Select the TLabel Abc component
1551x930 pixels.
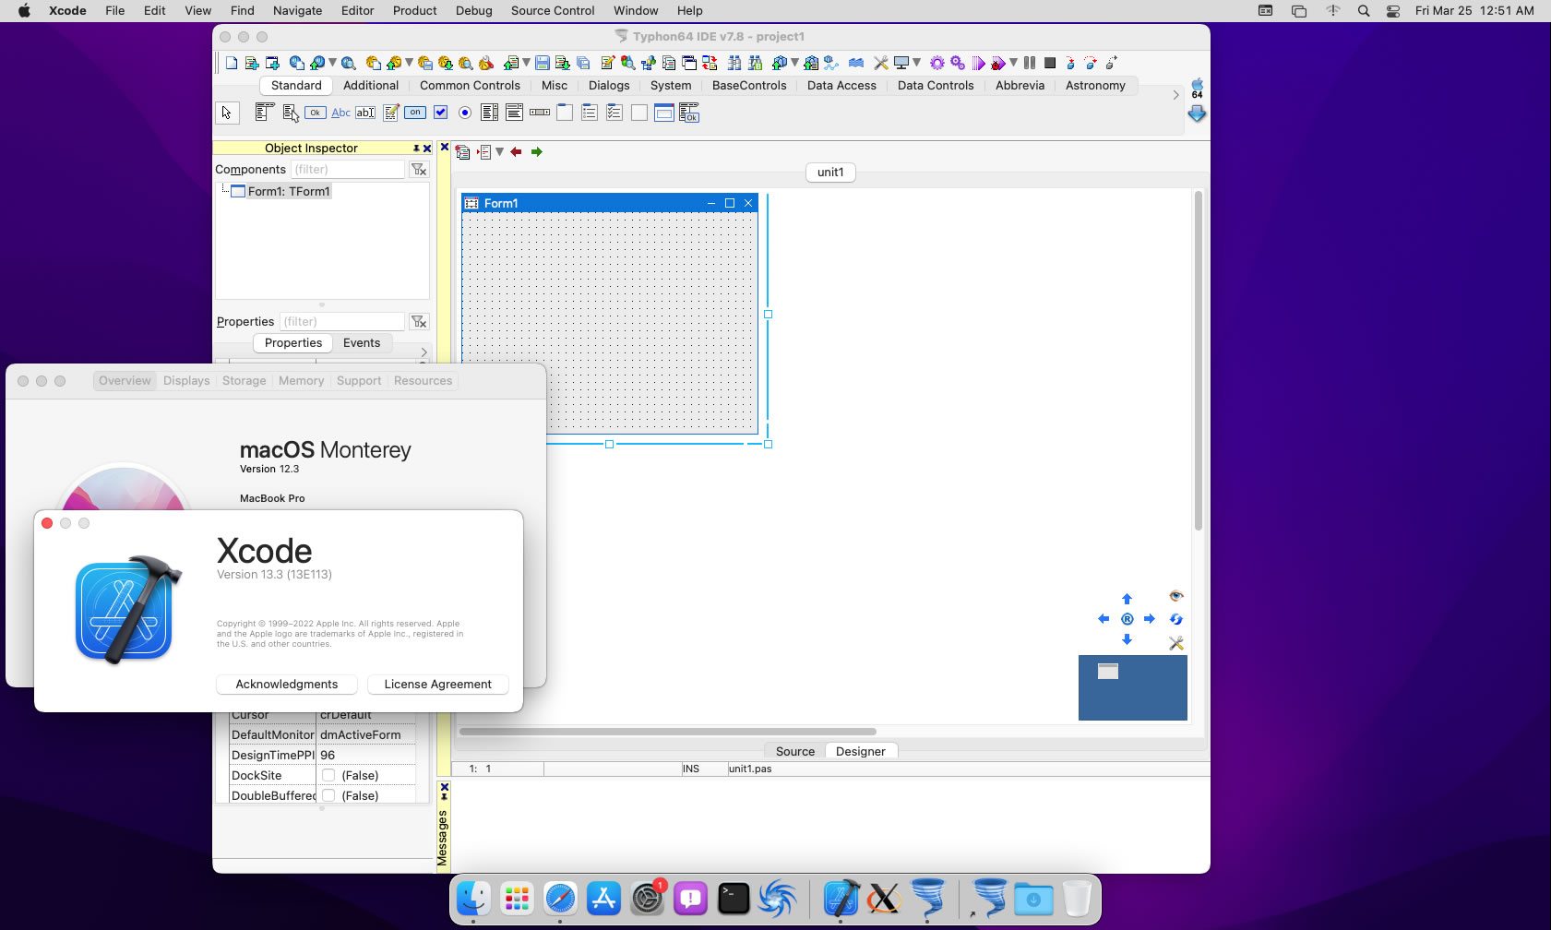(x=340, y=113)
